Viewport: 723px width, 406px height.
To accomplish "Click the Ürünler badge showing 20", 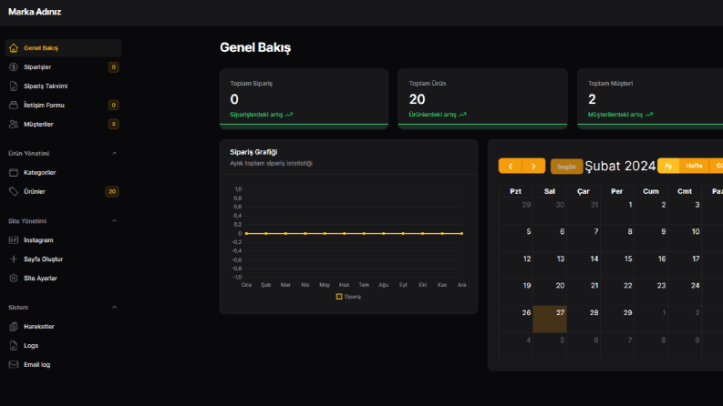I will (112, 191).
